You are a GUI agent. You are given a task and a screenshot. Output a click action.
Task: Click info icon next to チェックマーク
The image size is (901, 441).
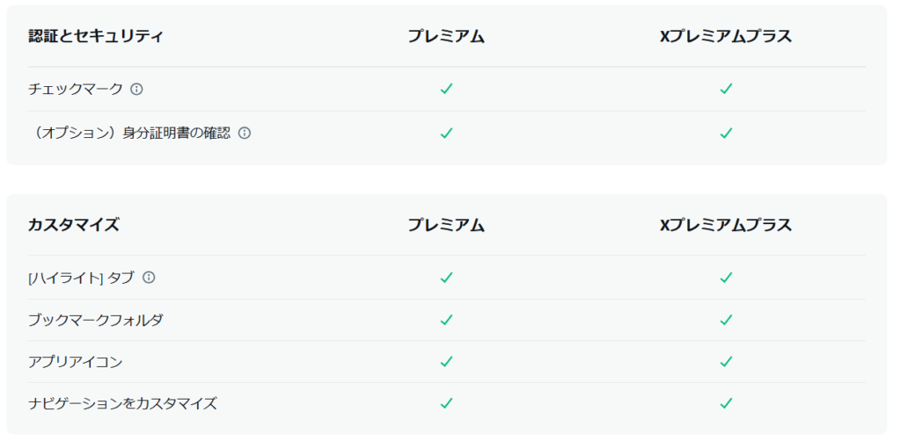(x=136, y=89)
